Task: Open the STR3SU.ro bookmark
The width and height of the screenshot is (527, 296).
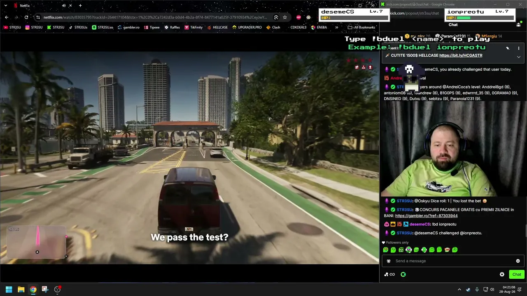Action: click(x=103, y=28)
